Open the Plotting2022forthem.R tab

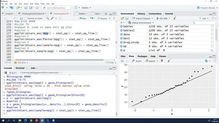point(33,14)
